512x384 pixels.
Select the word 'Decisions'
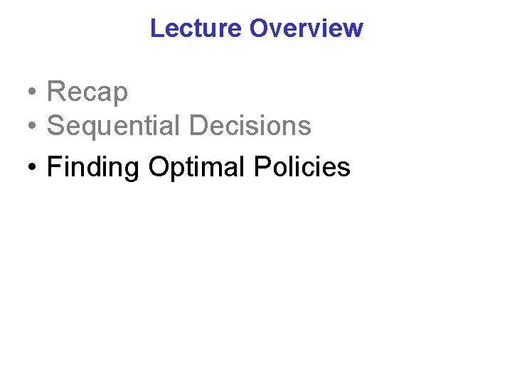point(250,125)
